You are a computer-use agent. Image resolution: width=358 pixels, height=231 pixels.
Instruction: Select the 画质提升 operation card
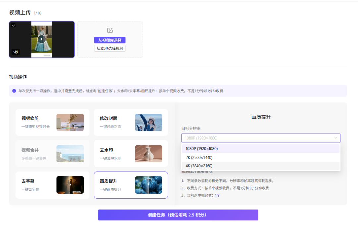[131, 185]
